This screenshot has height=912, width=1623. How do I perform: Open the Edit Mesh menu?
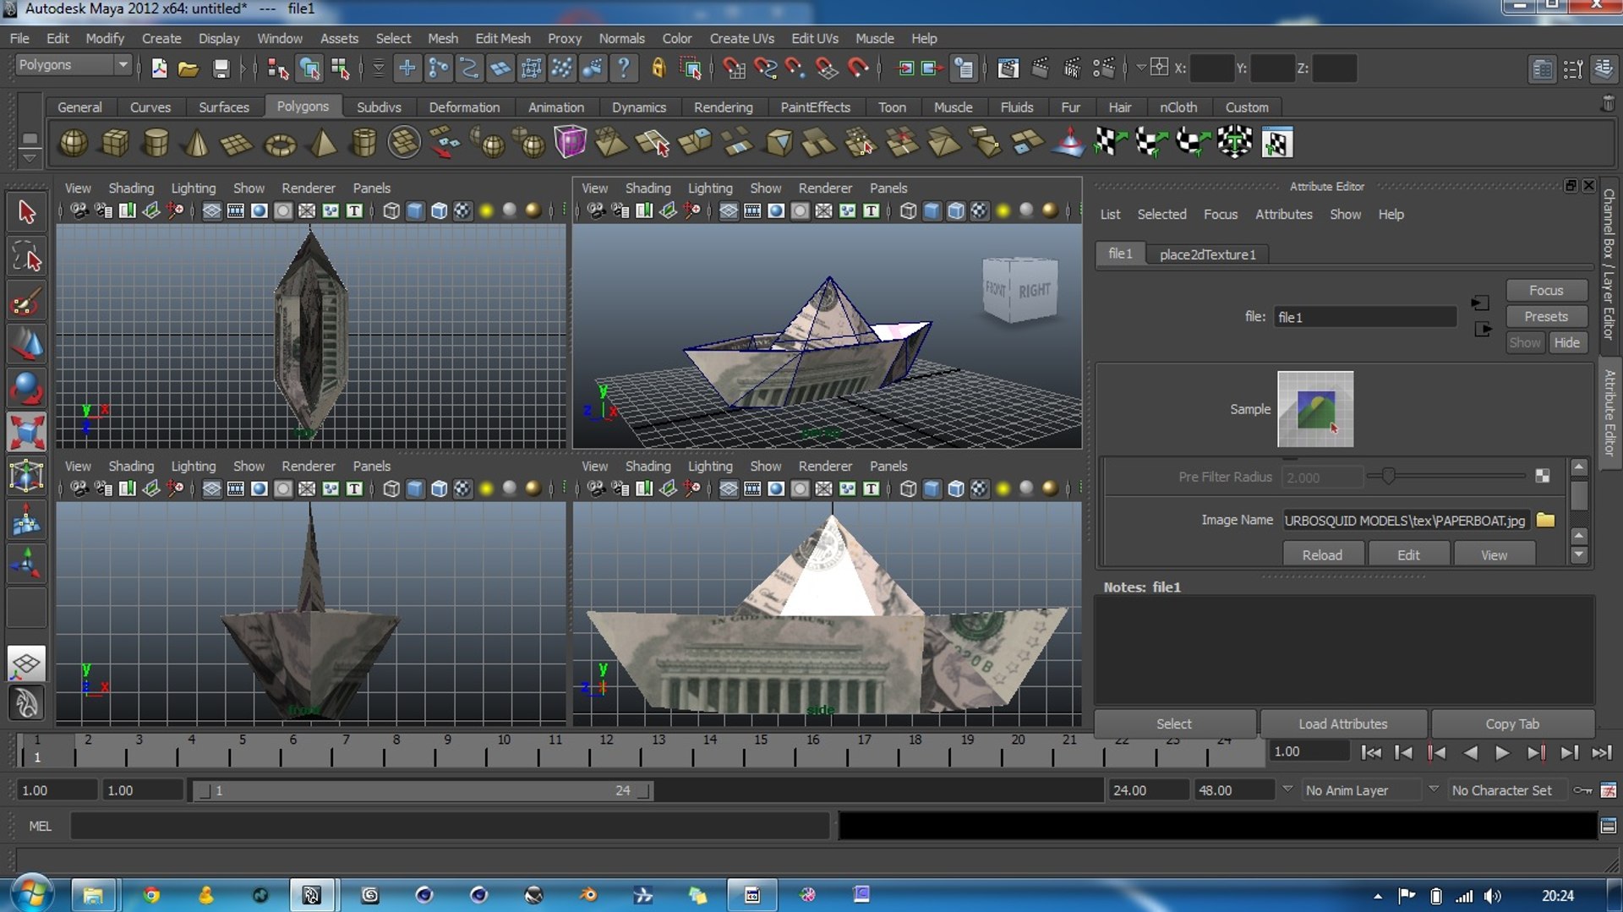tap(503, 38)
